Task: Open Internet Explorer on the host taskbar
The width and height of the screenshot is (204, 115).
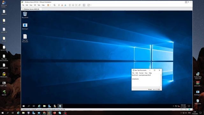Action: tap(18, 113)
